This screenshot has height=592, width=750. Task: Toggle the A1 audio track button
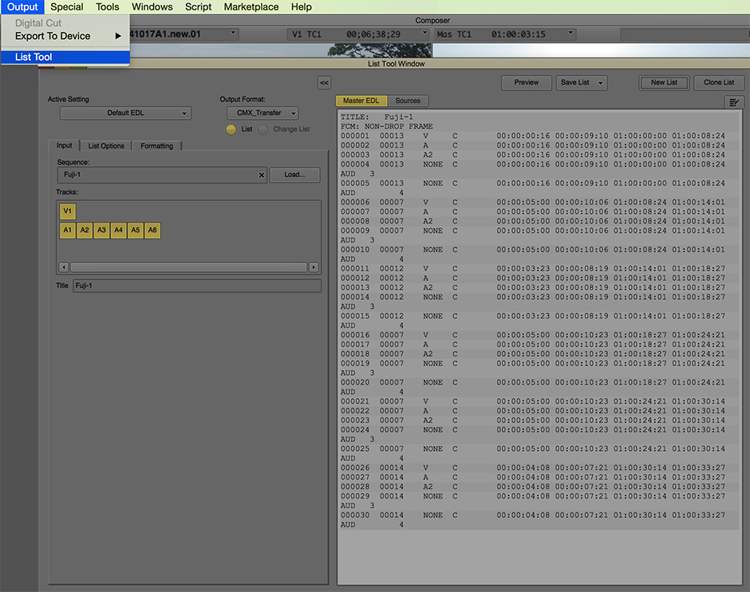[68, 230]
